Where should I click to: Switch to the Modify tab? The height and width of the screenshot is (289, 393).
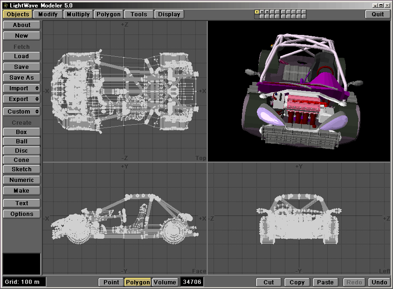[48, 14]
